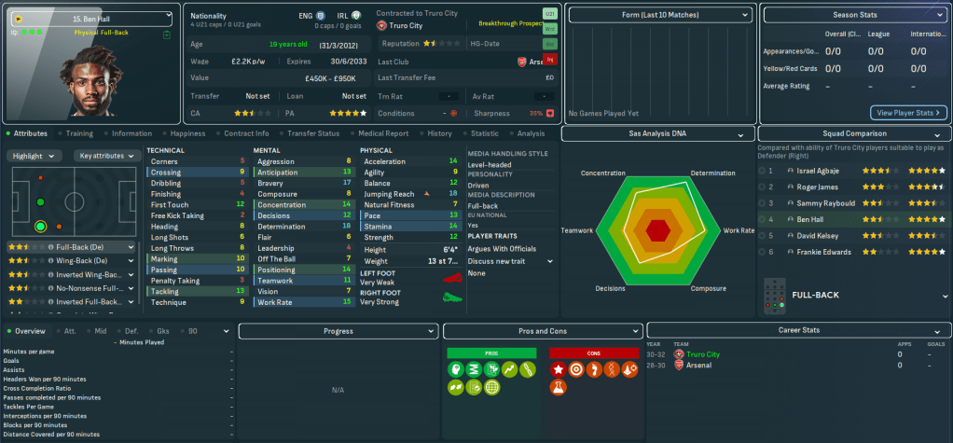Open the Medical Report tab

coord(384,133)
